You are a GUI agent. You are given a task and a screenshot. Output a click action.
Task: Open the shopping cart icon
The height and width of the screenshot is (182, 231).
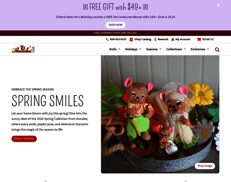coord(199,39)
